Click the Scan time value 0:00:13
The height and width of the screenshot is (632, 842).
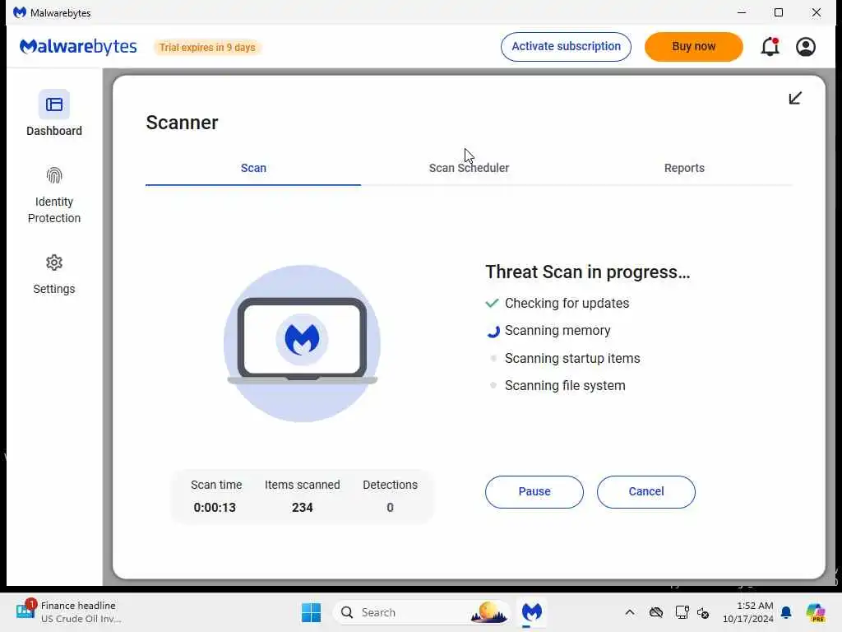pyautogui.click(x=215, y=507)
